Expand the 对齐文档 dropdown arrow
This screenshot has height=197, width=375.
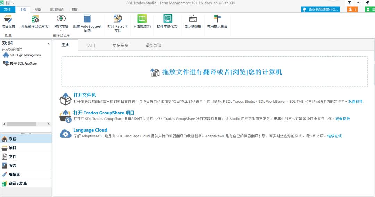point(61,30)
